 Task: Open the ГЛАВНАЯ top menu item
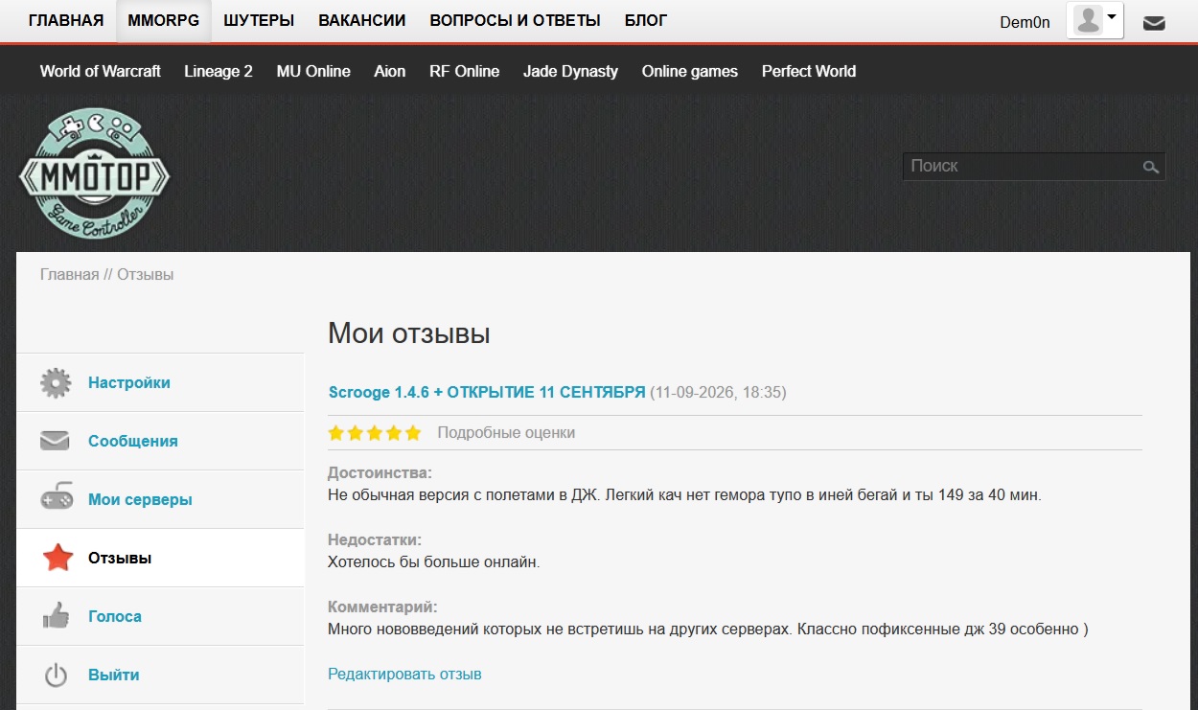tap(66, 20)
